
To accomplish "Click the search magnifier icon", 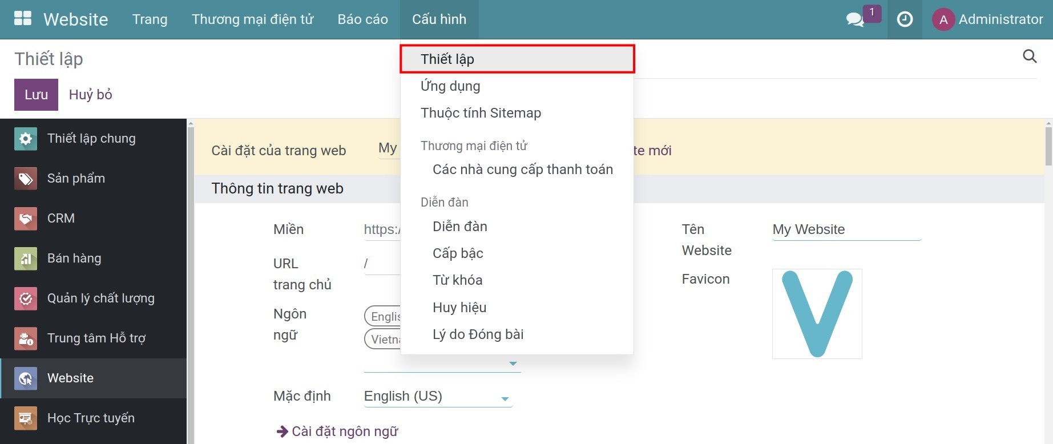I will (x=1030, y=56).
